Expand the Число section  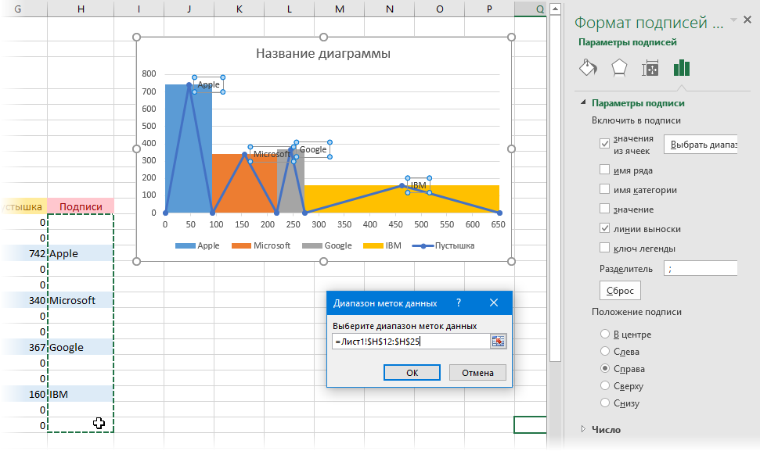(584, 429)
